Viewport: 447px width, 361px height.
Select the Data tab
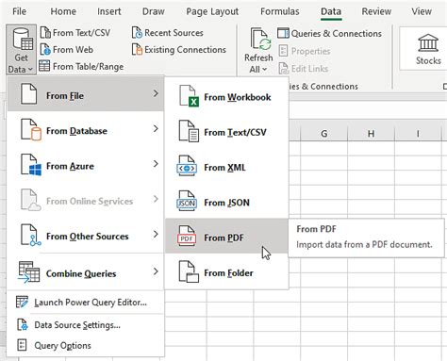331,11
